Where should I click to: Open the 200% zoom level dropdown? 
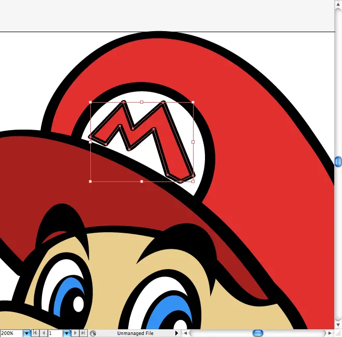[x=27, y=333]
